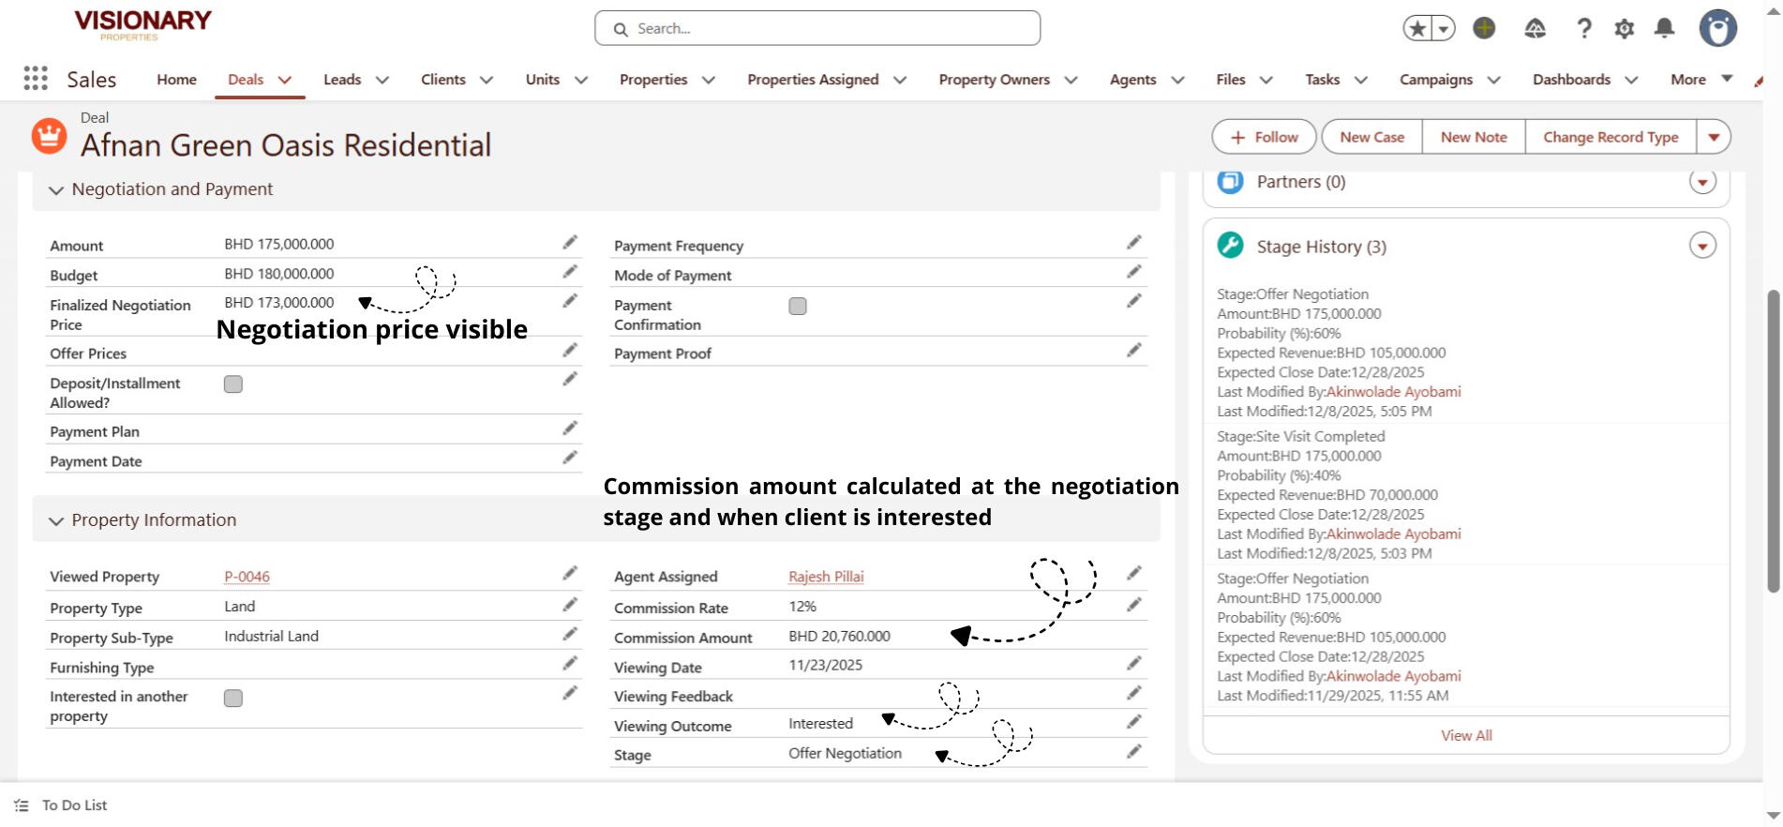Open the user profile avatar
The image size is (1783, 827).
(x=1717, y=29)
